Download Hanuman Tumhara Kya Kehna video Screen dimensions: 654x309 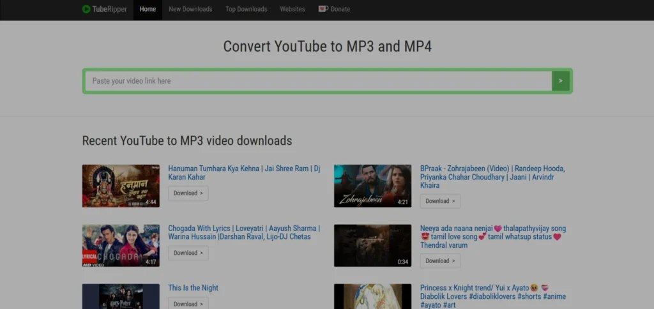pos(188,193)
